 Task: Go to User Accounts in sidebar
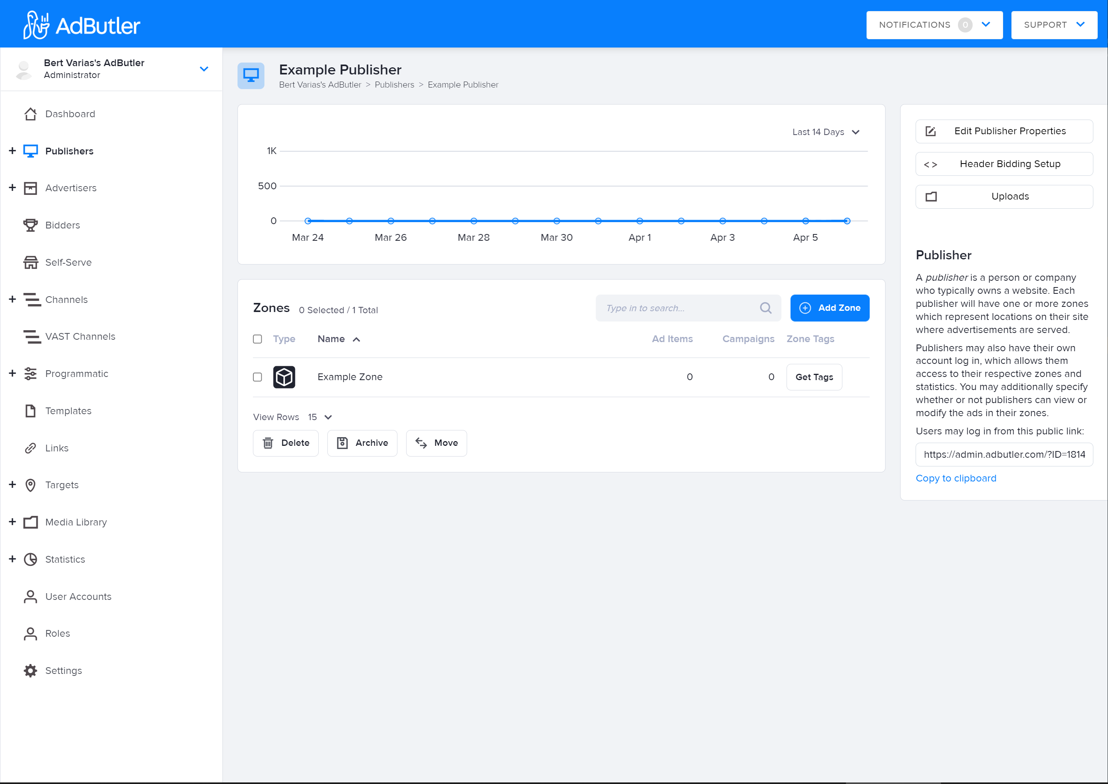coord(78,597)
